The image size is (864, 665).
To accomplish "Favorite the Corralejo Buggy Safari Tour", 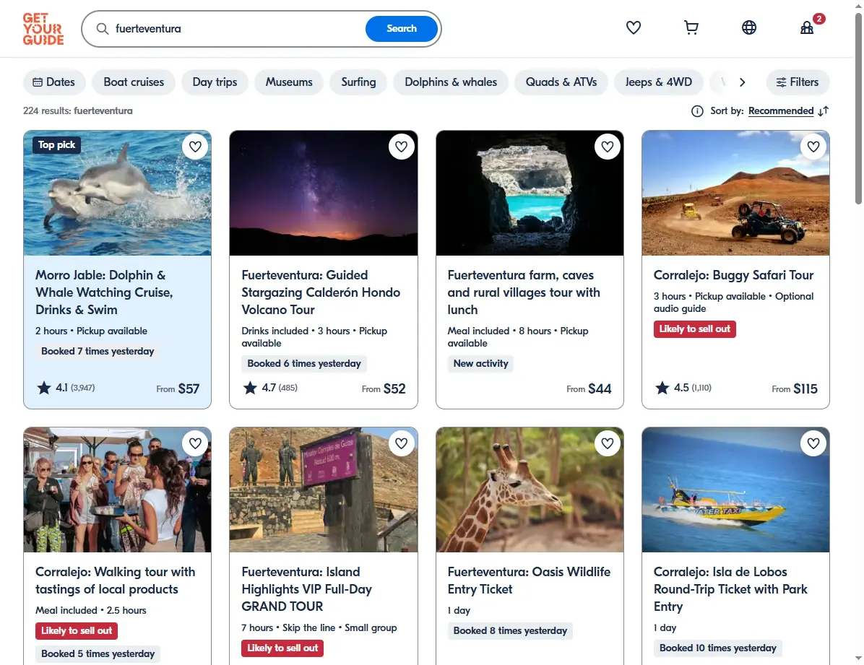I will coord(813,147).
